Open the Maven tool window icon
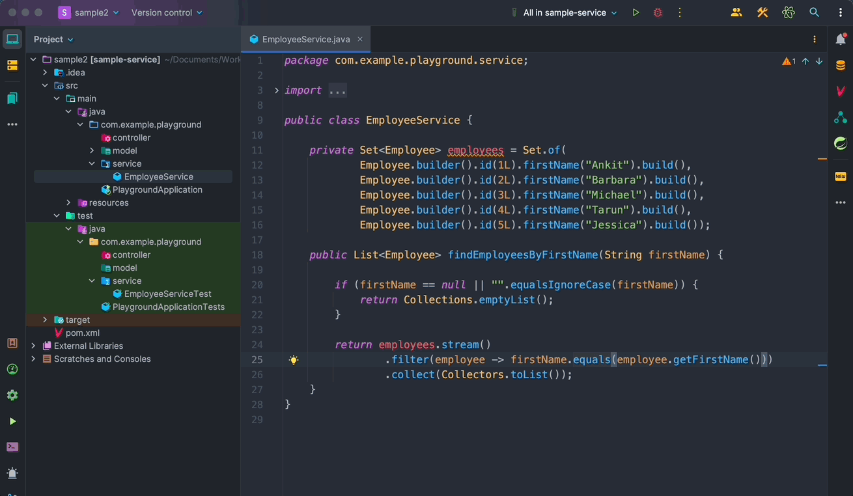The image size is (853, 496). click(x=840, y=91)
